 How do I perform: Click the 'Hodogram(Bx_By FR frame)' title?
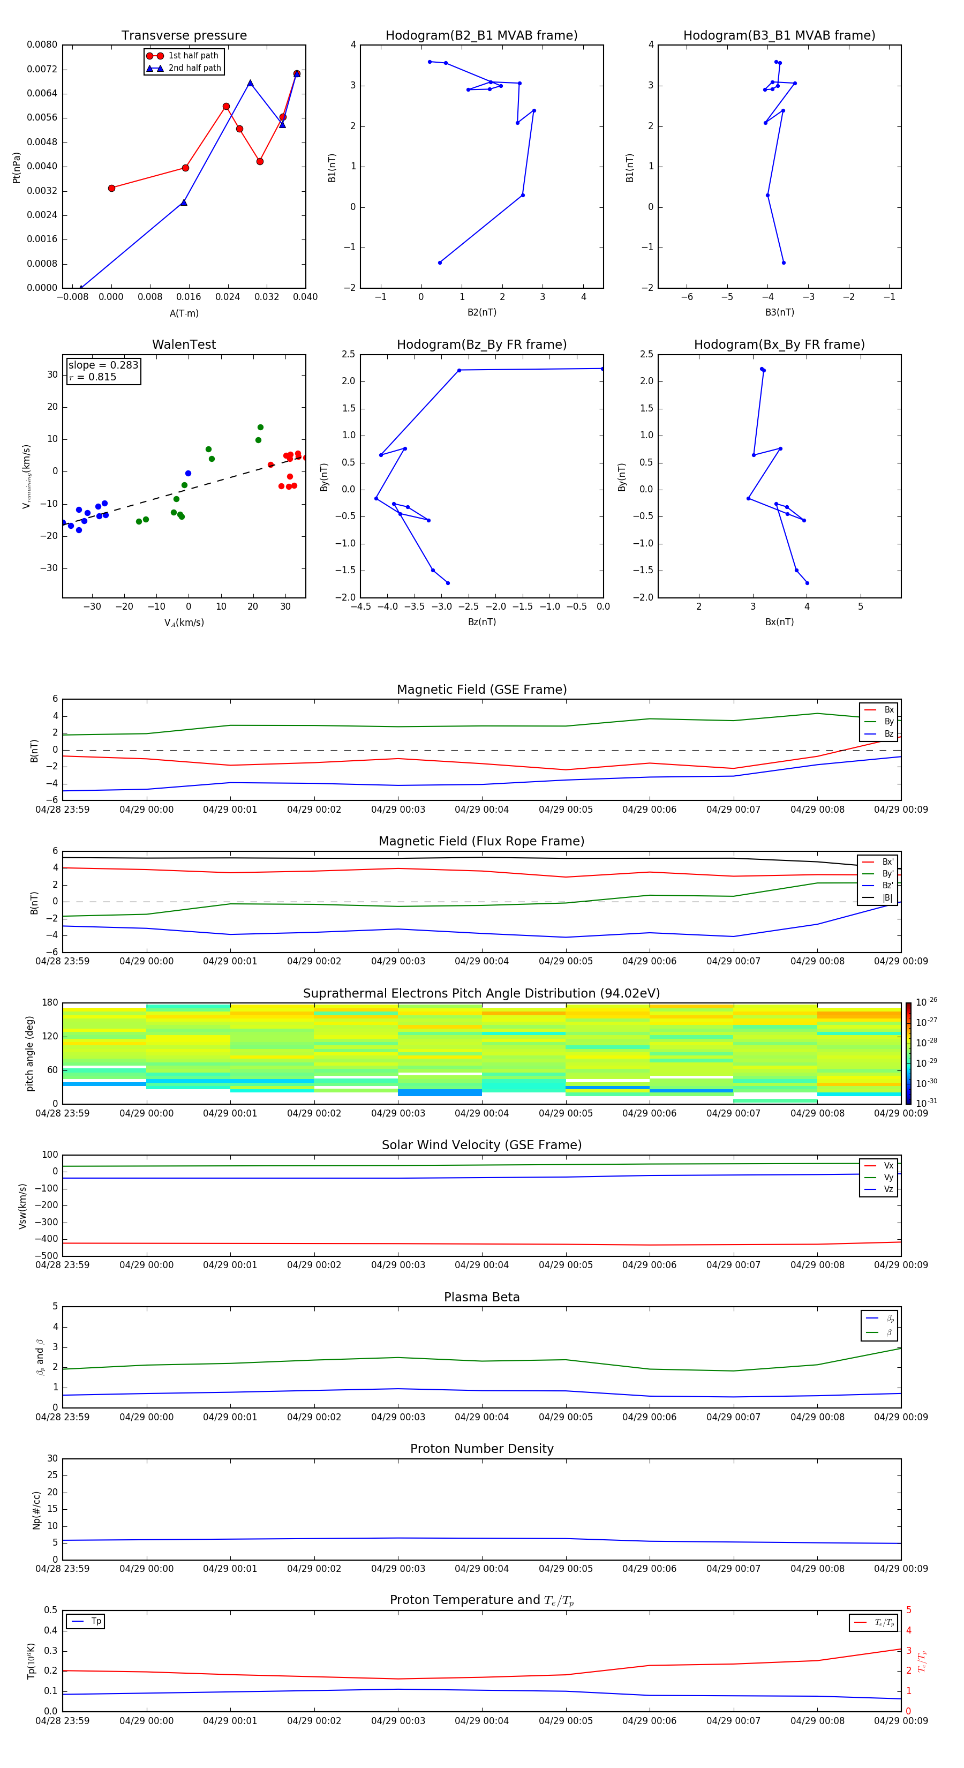pyautogui.click(x=779, y=344)
